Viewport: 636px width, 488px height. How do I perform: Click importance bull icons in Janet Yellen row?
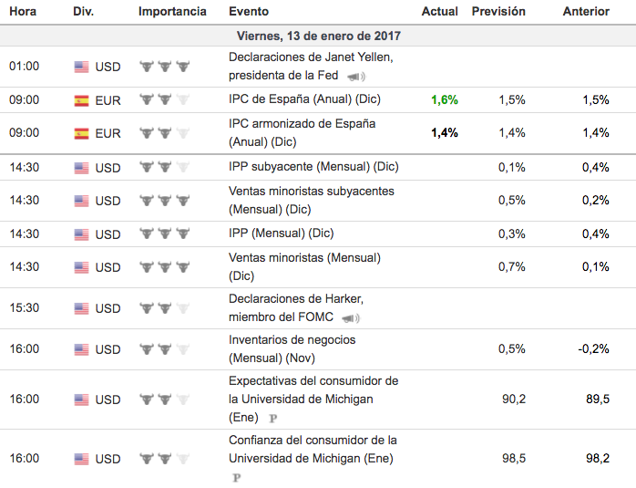[x=164, y=67]
